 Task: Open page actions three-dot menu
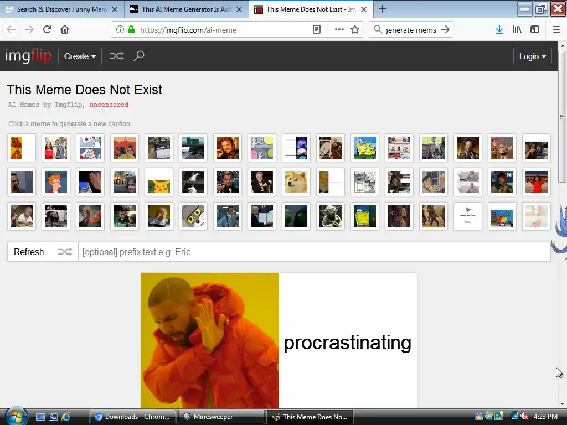(339, 30)
